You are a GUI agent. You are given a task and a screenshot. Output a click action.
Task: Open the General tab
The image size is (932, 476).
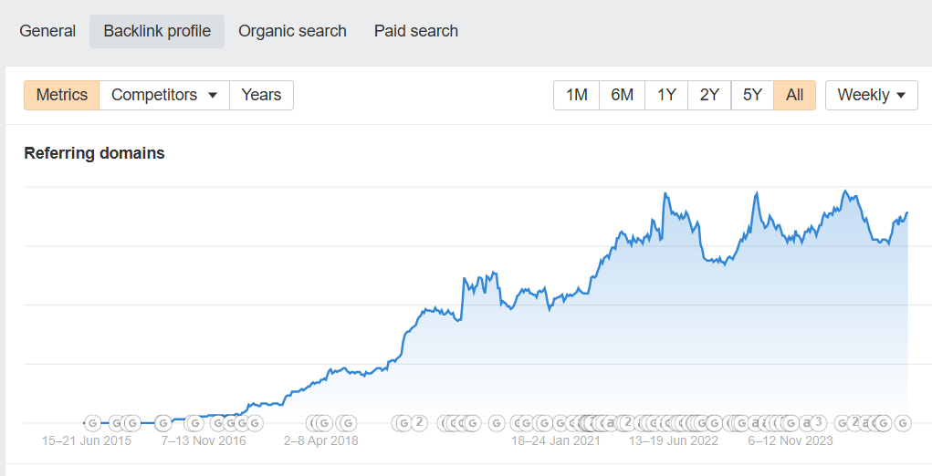pos(47,31)
